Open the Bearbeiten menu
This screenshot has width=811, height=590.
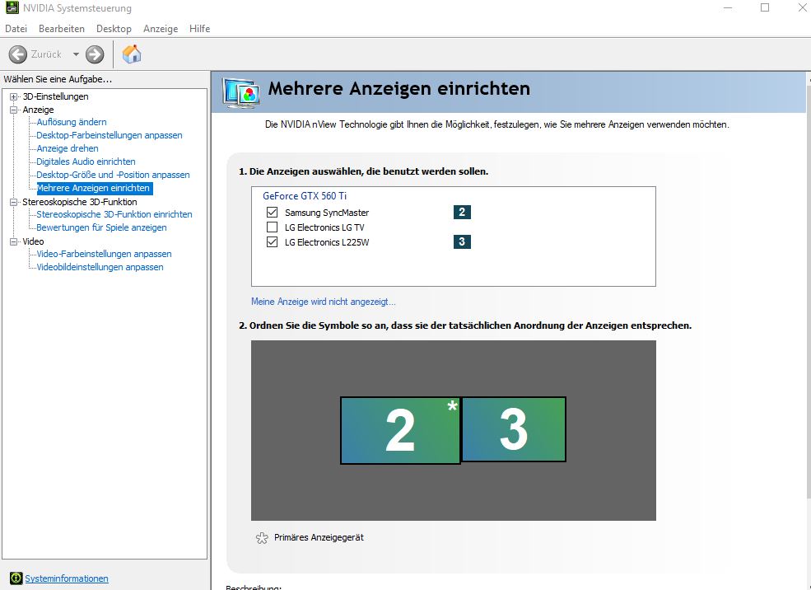tap(62, 29)
